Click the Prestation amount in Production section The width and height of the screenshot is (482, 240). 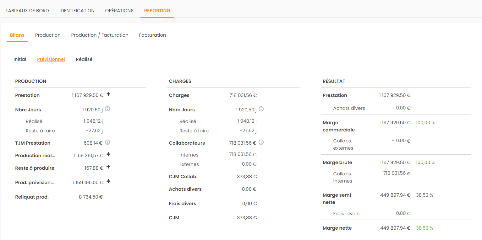pyautogui.click(x=87, y=95)
